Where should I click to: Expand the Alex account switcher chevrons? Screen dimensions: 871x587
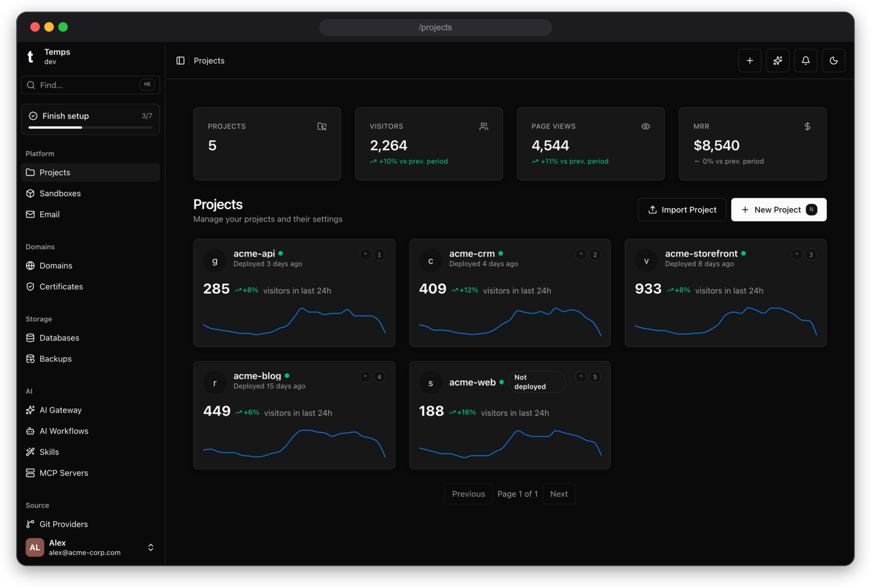point(151,547)
